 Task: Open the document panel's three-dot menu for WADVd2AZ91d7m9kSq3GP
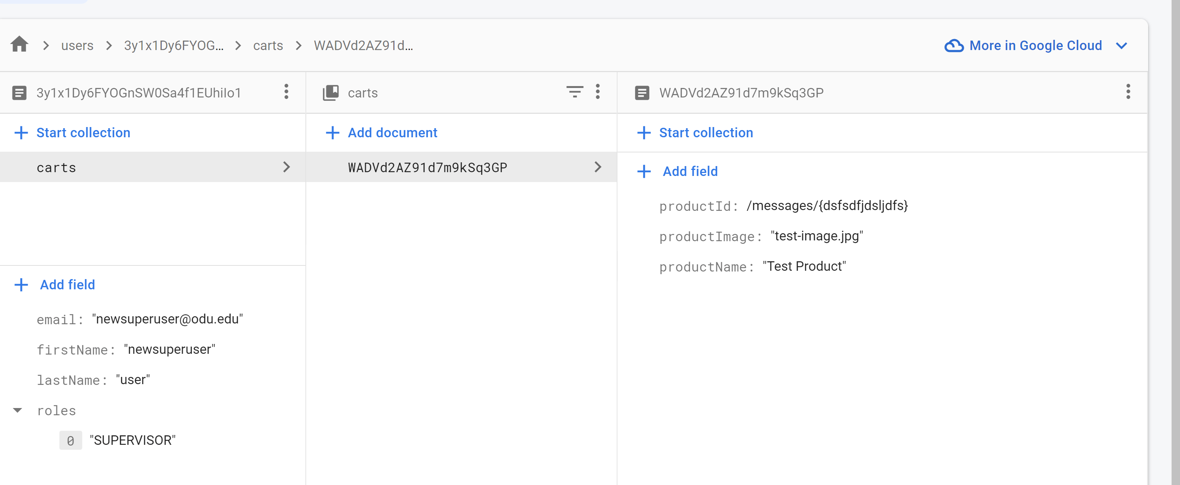coord(1128,92)
